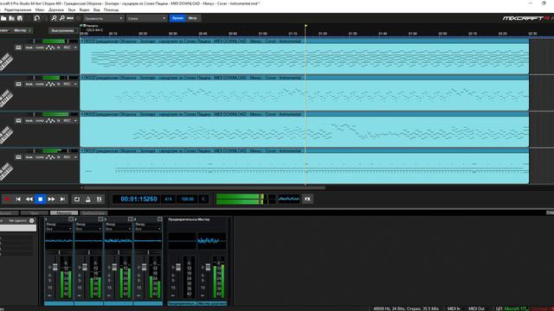This screenshot has height=311, width=554.
Task: Click the Мастер track button
Action: click(x=22, y=31)
